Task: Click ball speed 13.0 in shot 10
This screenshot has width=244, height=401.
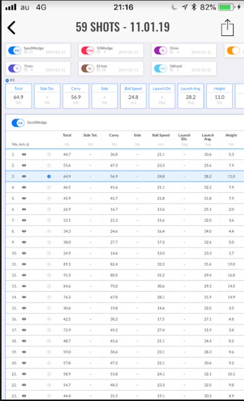Action: [x=161, y=253]
